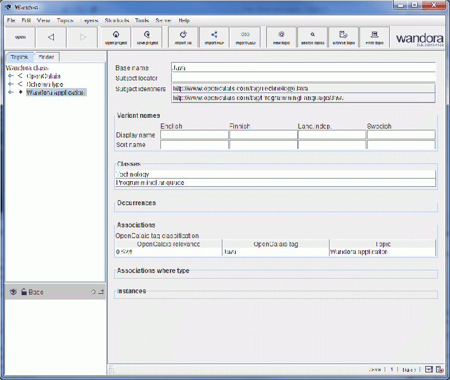Click the Save project toolbar icon

(146, 37)
